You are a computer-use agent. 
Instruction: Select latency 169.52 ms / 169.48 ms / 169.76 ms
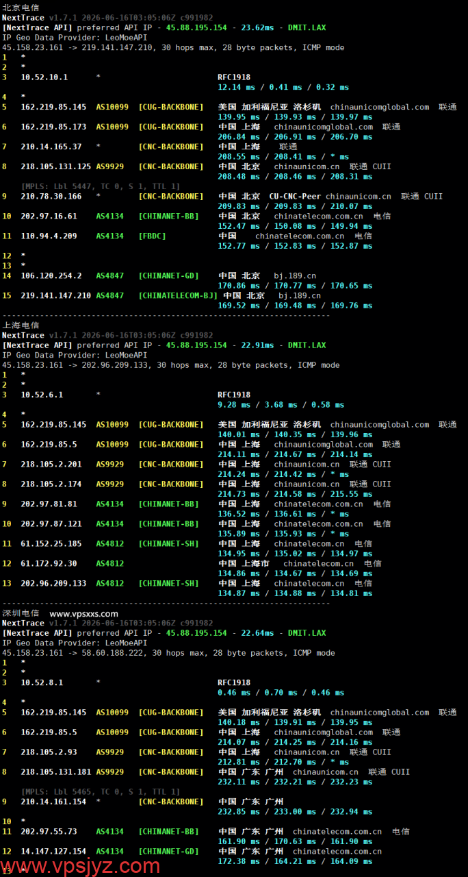pyautogui.click(x=295, y=306)
